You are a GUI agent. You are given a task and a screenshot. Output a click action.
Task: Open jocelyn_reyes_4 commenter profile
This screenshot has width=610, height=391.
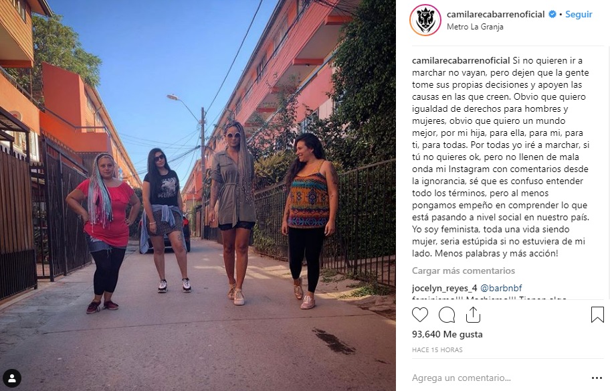444,288
